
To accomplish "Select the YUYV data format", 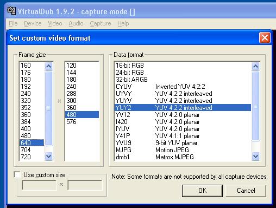I will [183, 101].
